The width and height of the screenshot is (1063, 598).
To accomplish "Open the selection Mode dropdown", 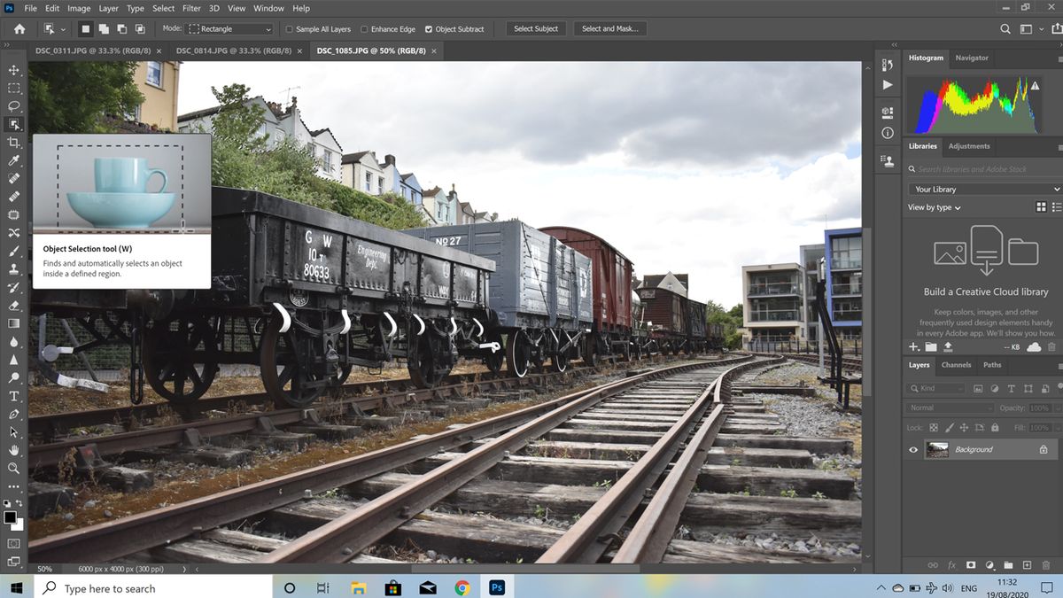I will [x=229, y=28].
